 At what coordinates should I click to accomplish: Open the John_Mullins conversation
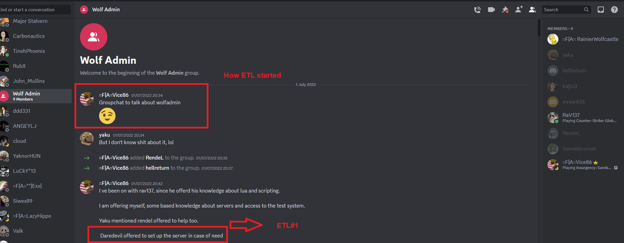pyautogui.click(x=36, y=81)
